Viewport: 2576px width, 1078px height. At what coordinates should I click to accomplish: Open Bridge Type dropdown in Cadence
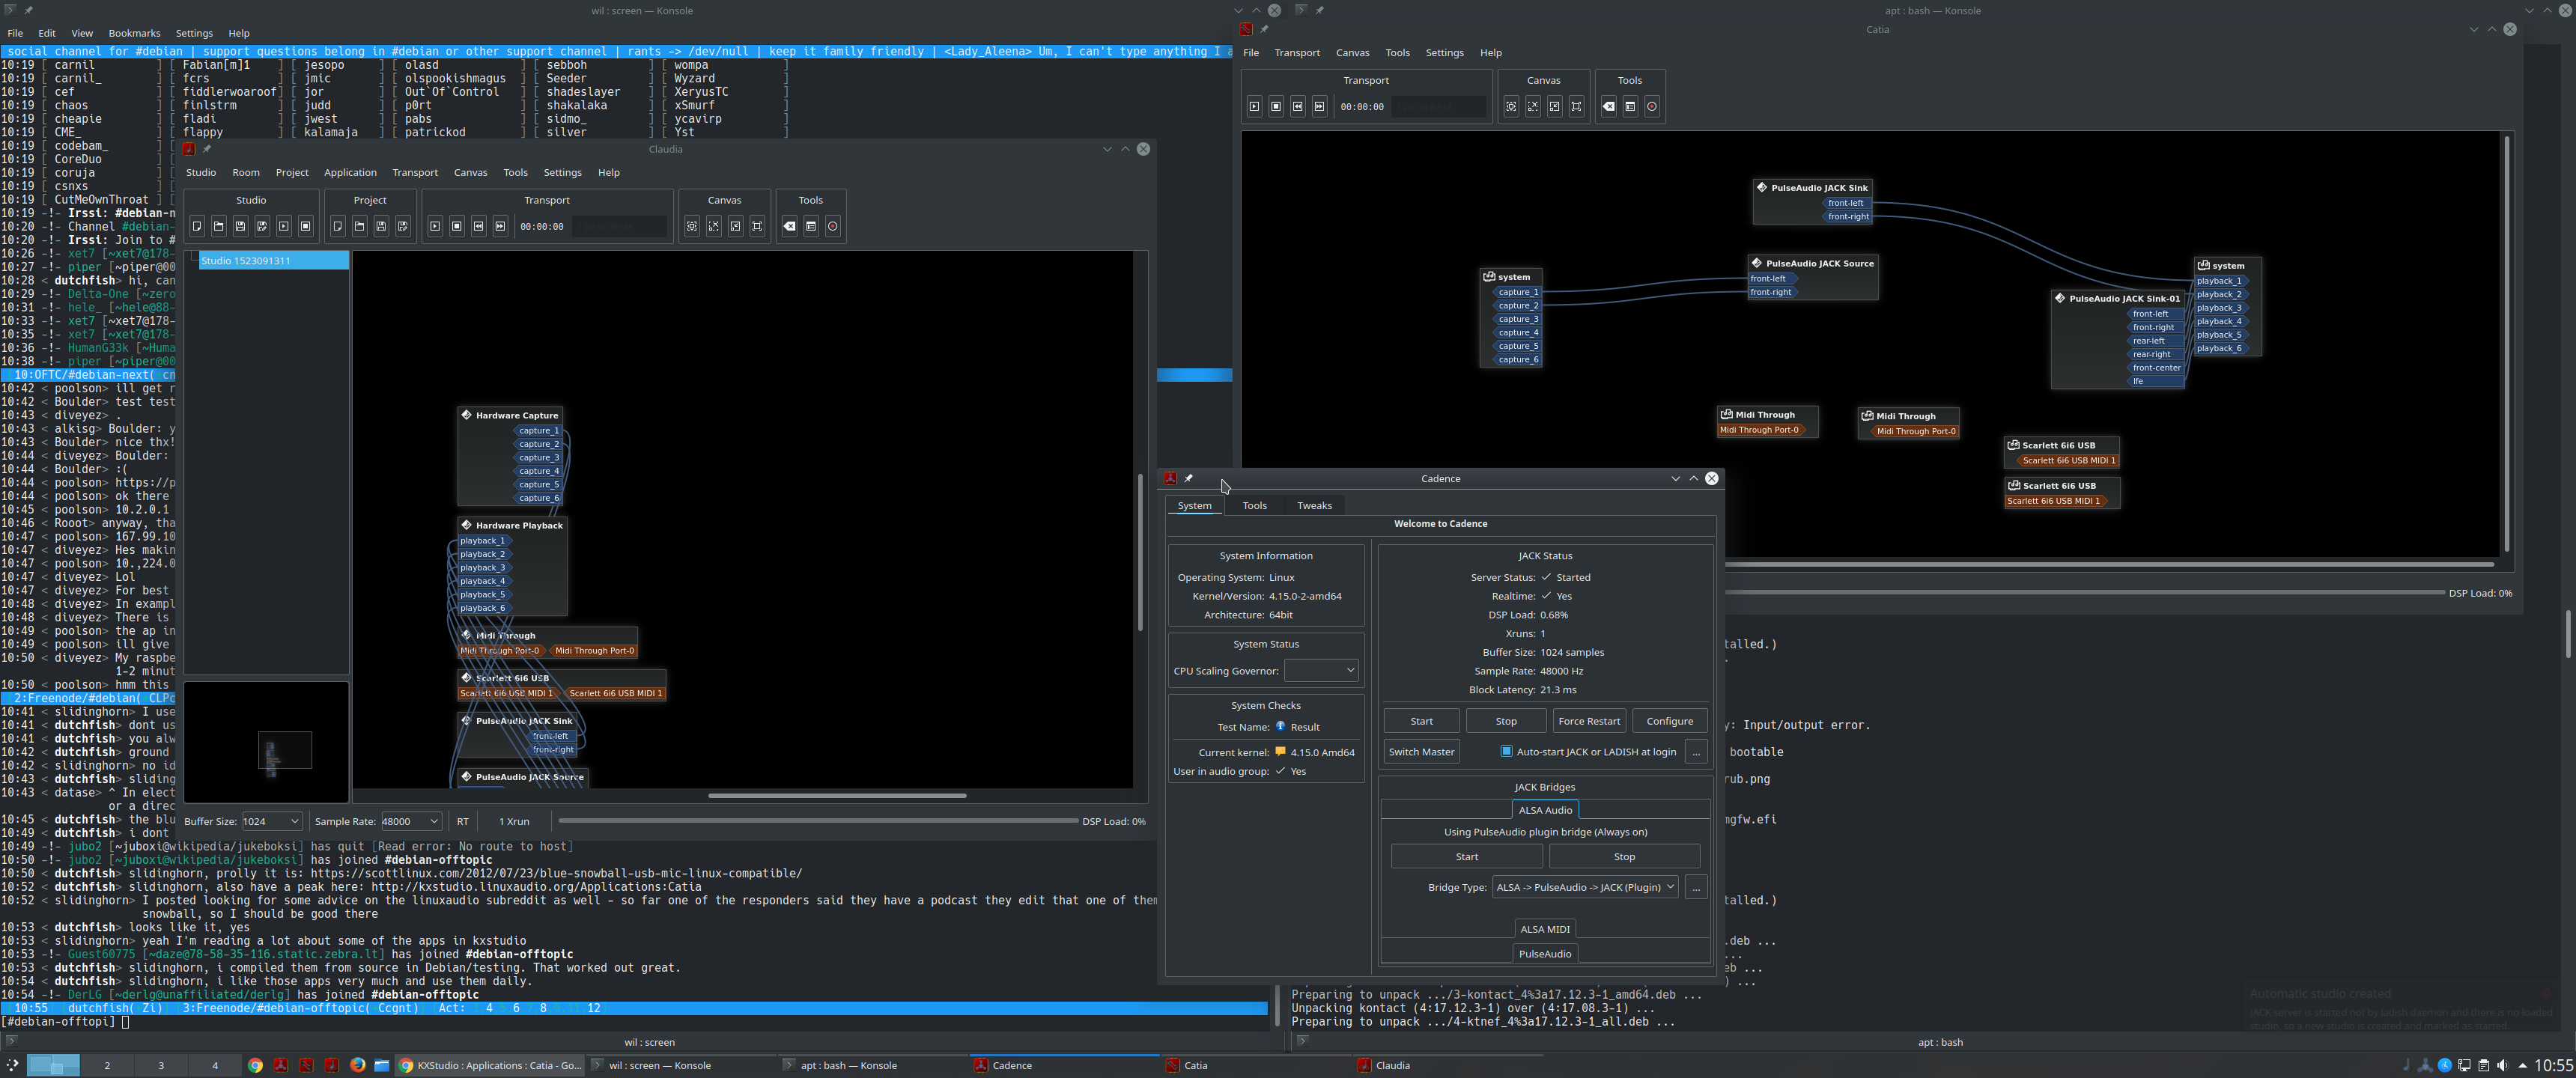coord(1584,887)
